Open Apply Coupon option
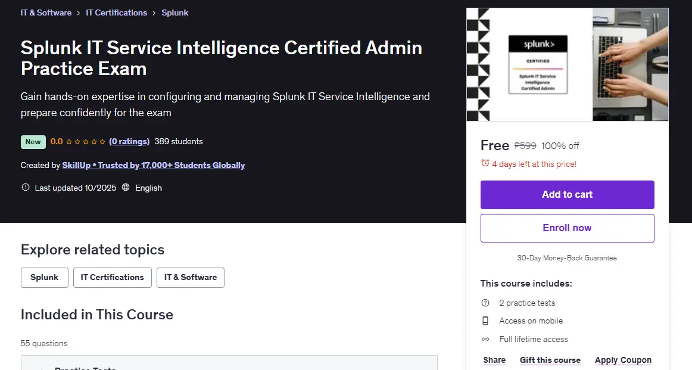692x370 pixels. coord(623,360)
